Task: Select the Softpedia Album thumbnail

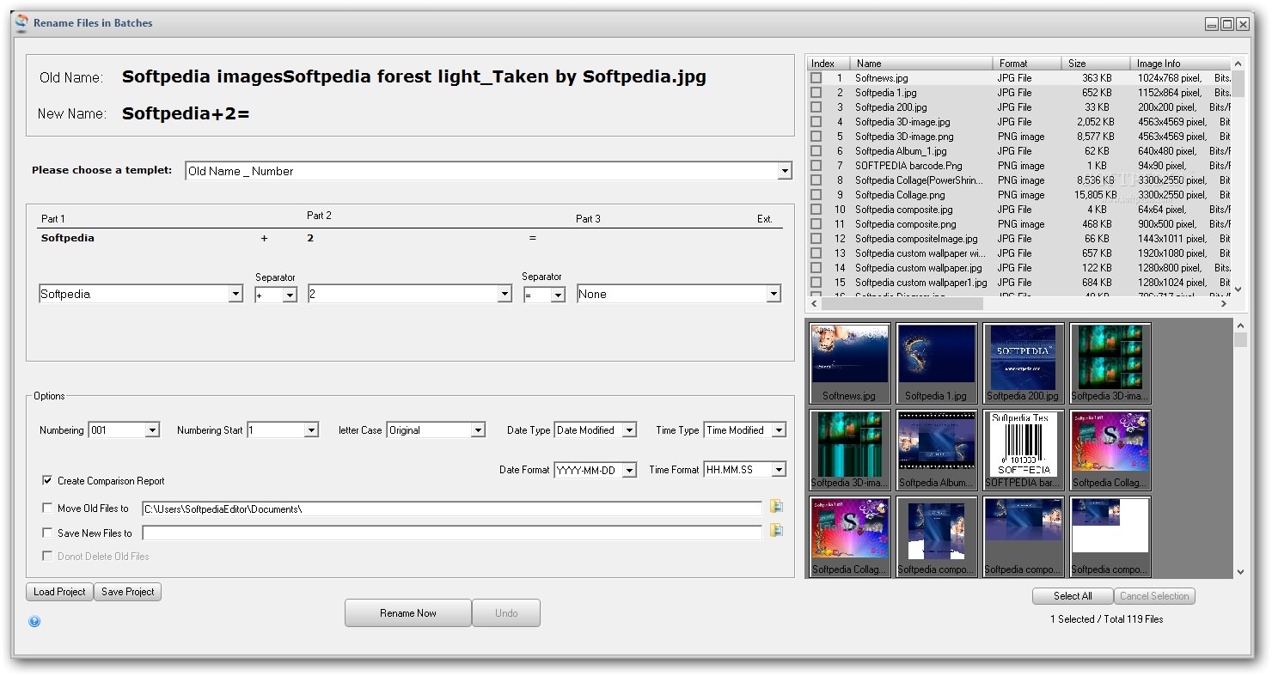Action: pyautogui.click(x=937, y=450)
